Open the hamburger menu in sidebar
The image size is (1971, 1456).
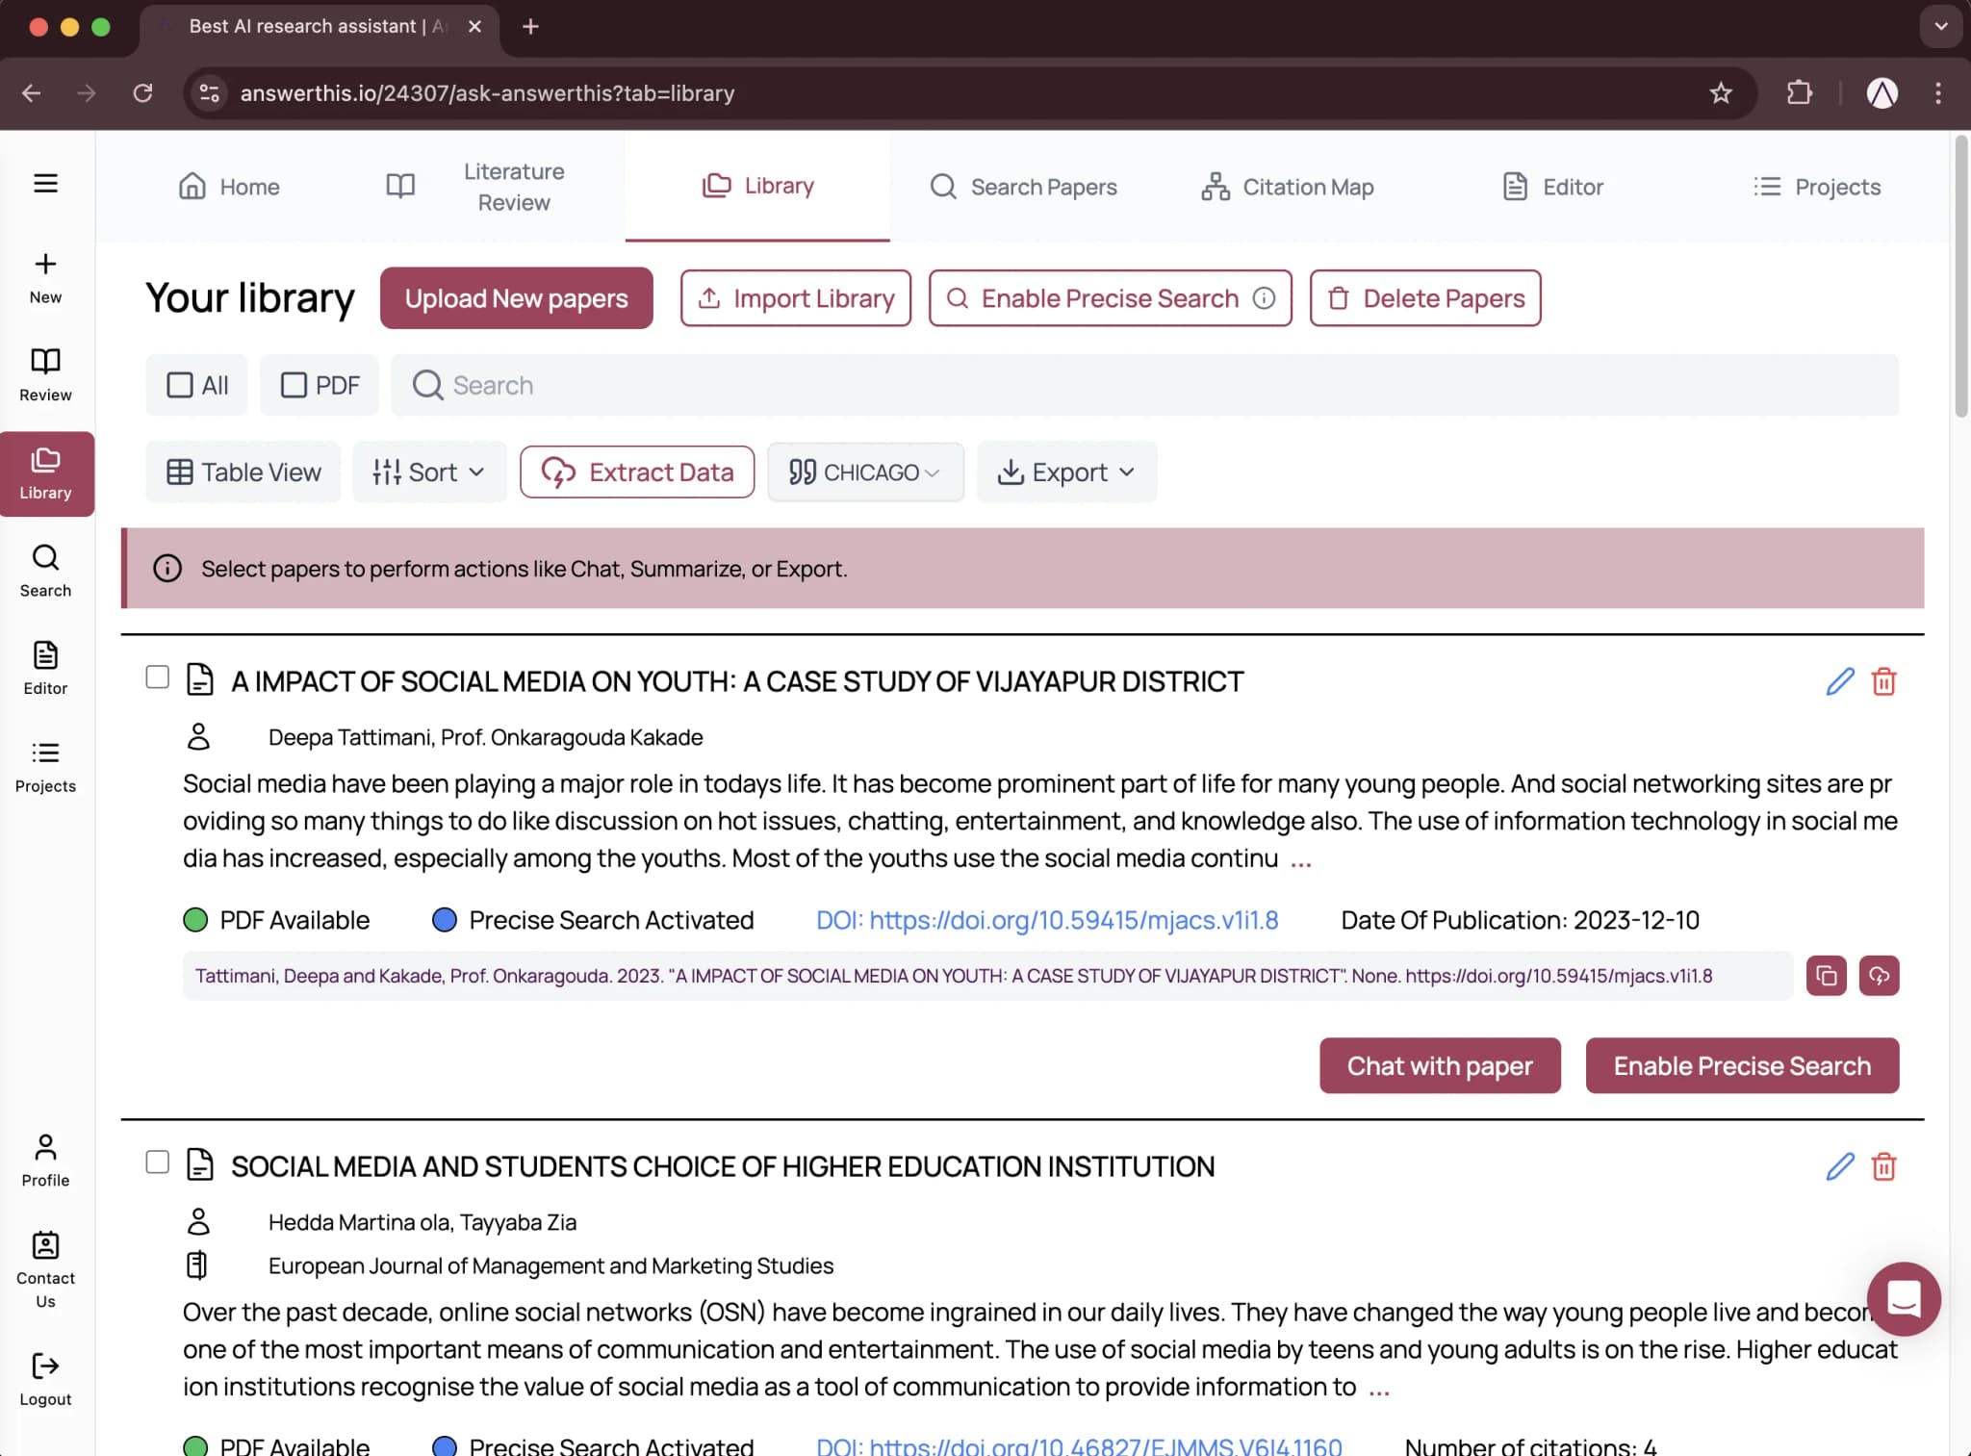click(45, 183)
